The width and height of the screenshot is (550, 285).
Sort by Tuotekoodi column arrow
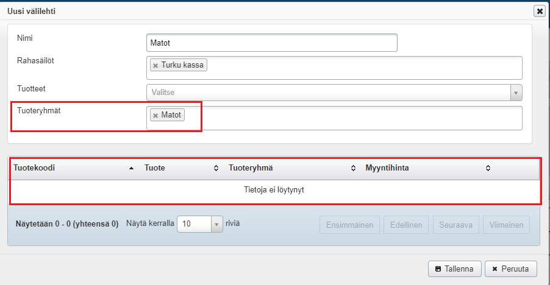coord(132,168)
